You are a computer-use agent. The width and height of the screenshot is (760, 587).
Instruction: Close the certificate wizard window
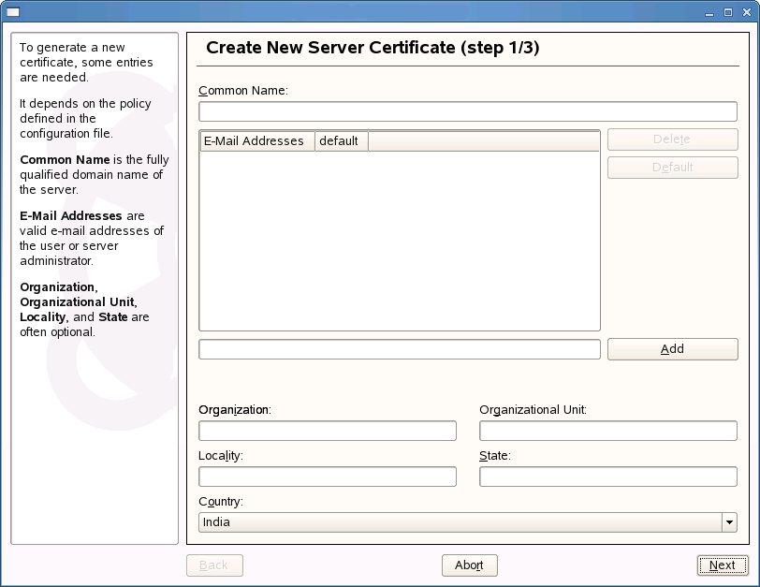(x=745, y=11)
